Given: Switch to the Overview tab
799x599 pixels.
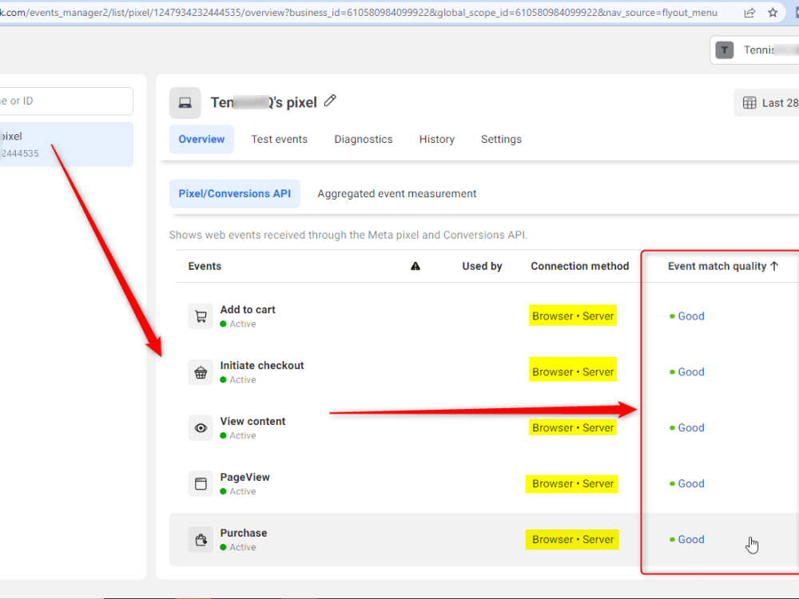Looking at the screenshot, I should (x=201, y=139).
